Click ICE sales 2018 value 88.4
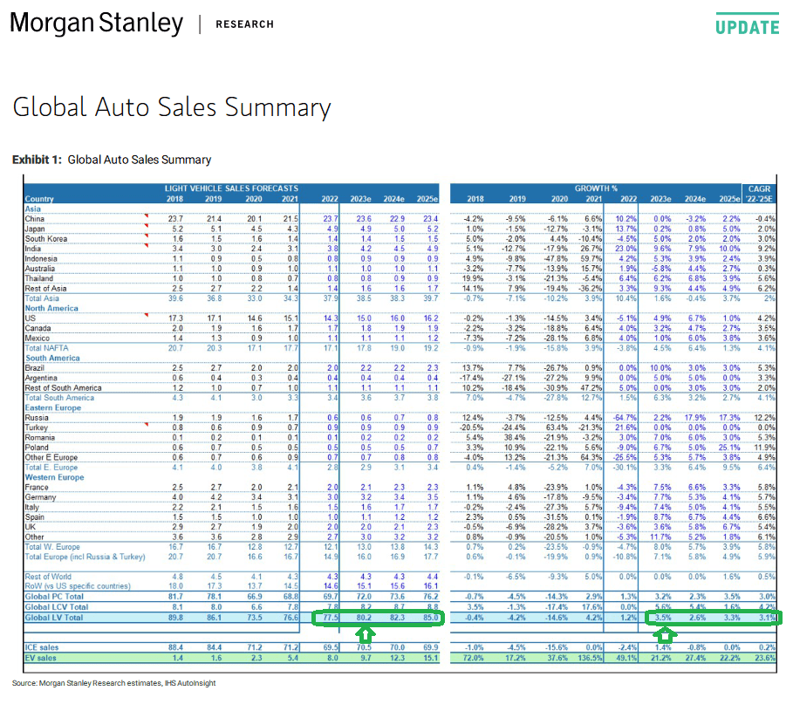This screenshot has width=793, height=718. coord(175,647)
